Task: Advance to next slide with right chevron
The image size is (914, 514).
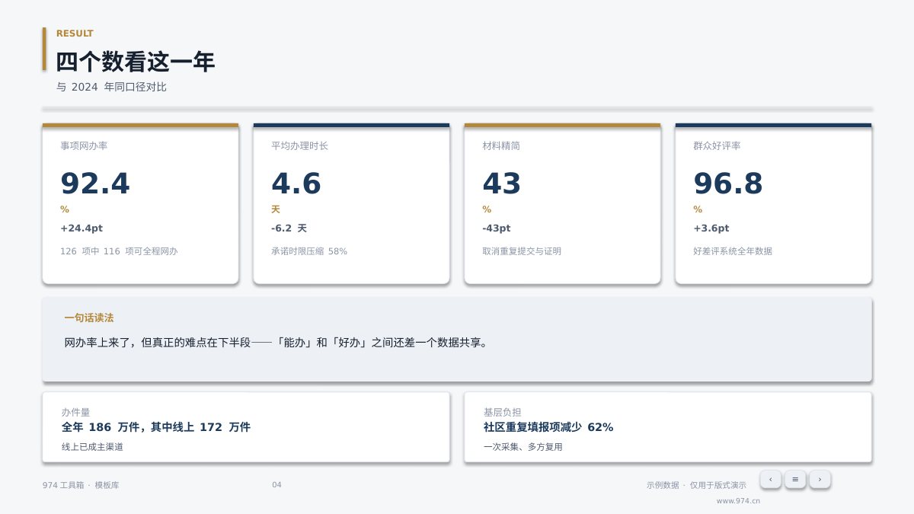Action: (x=820, y=479)
